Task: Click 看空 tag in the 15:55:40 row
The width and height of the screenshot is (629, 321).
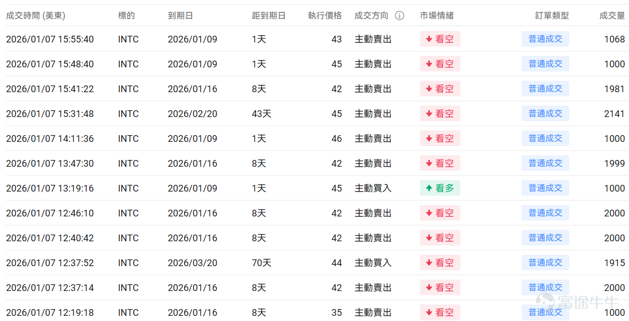Action: tap(440, 39)
